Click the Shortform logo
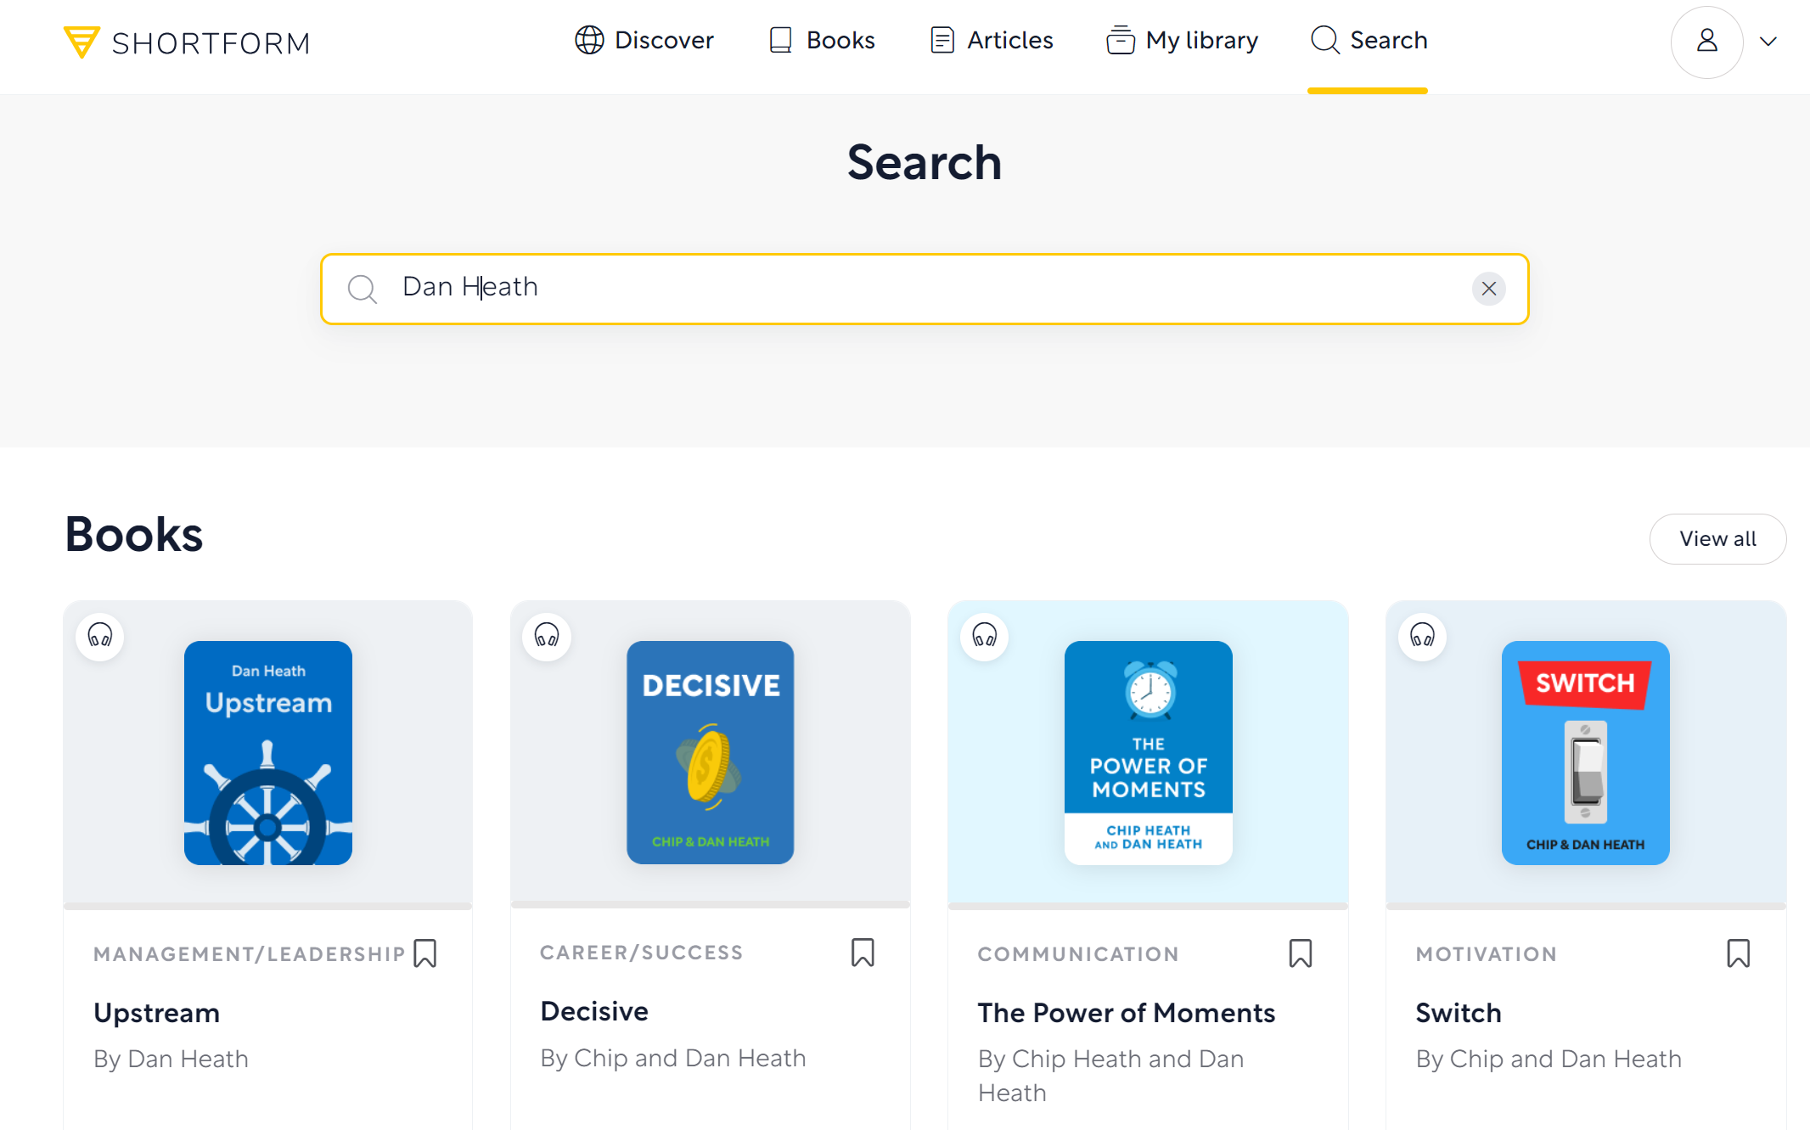Image resolution: width=1810 pixels, height=1130 pixels. click(187, 42)
